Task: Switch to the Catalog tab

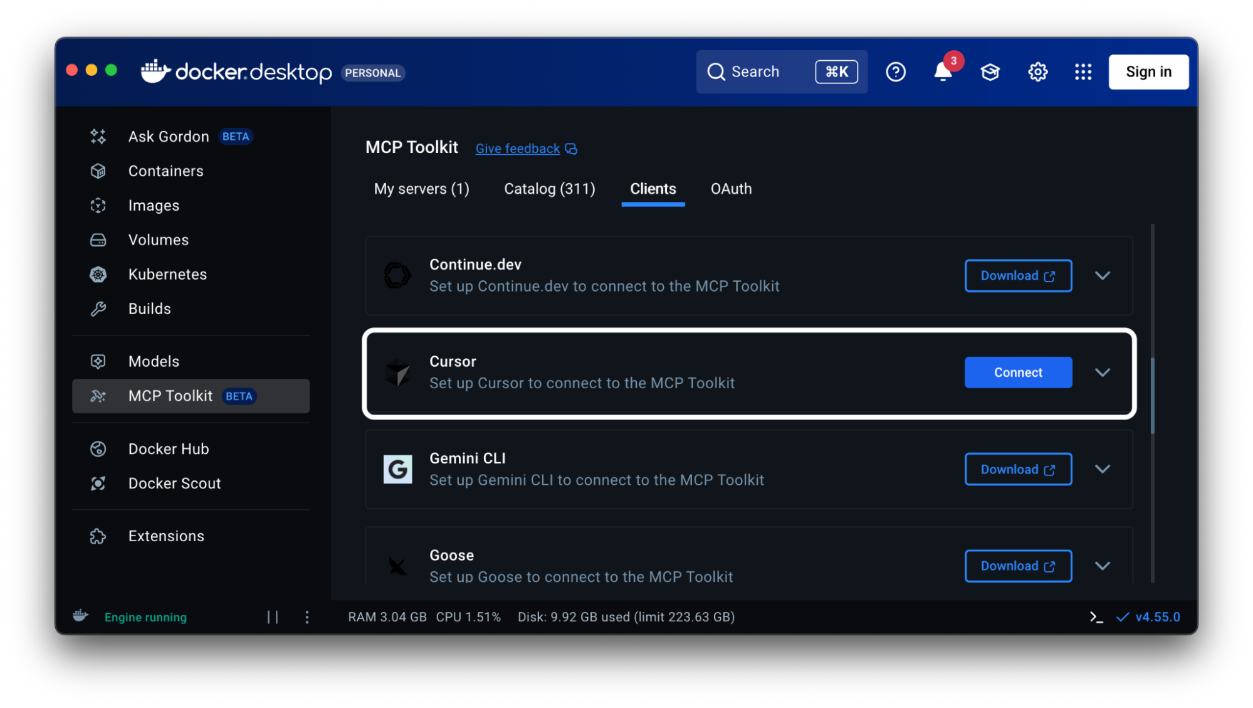Action: pos(548,189)
